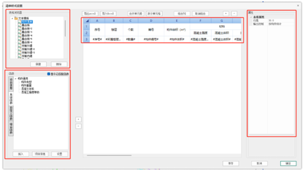Click the 行高 value 30.0 field
This screenshot has height=170, width=305.
pos(281,20)
